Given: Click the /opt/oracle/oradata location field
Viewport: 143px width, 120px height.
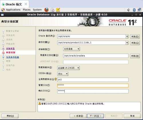Looking at the screenshot, I should tap(96, 56).
